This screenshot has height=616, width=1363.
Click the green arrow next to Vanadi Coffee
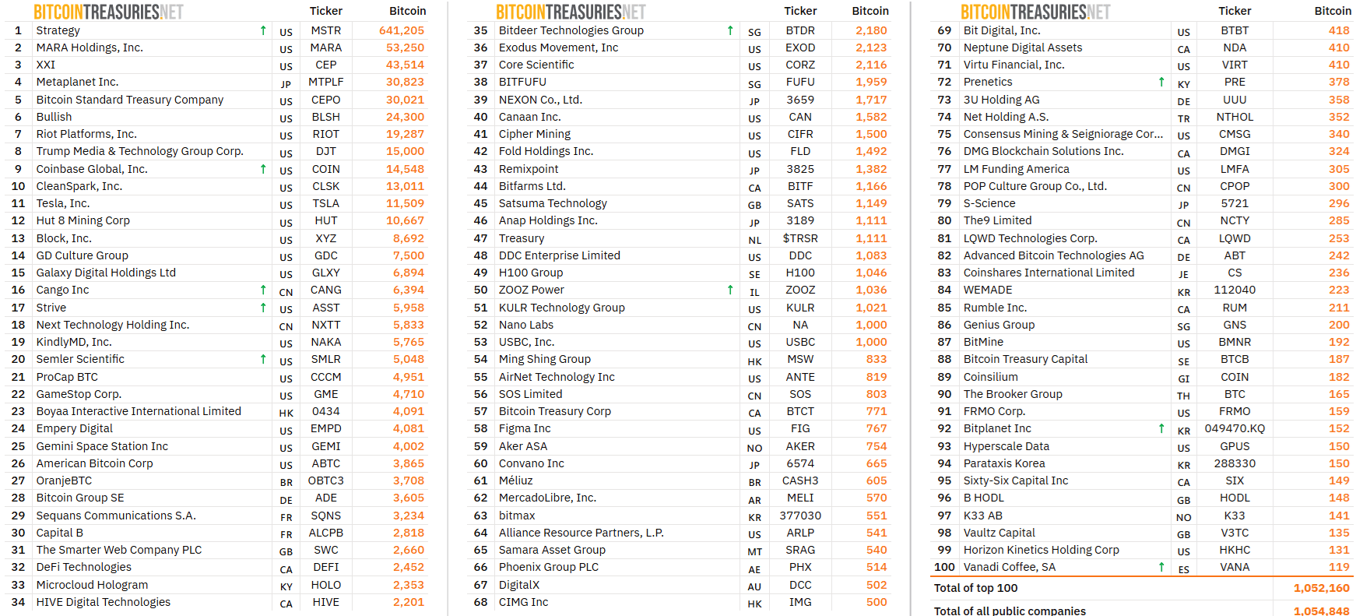click(1161, 567)
